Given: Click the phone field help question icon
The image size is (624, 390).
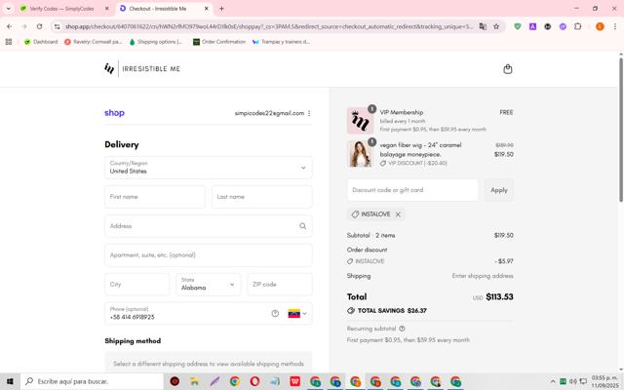Looking at the screenshot, I should click(x=275, y=314).
